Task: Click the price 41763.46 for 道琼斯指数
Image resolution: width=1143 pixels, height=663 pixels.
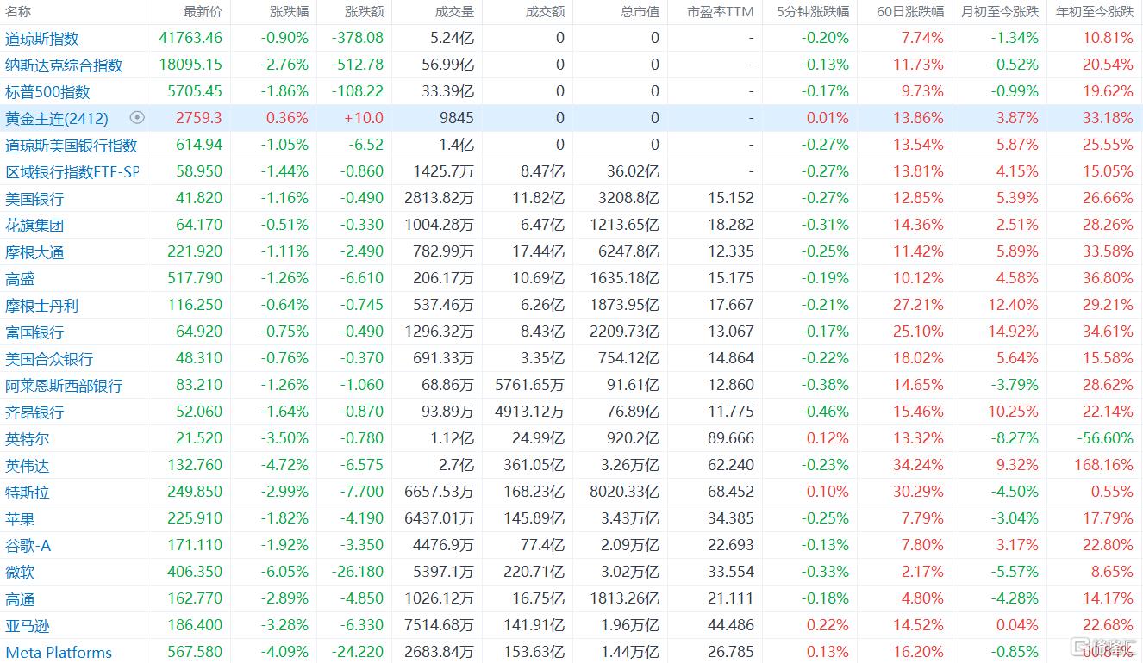Action: click(x=190, y=38)
